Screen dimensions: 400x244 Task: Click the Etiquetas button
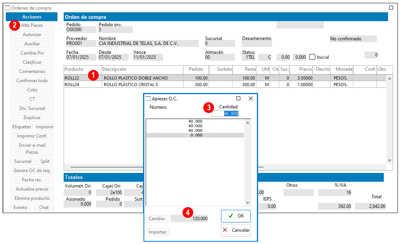[x=22, y=127]
